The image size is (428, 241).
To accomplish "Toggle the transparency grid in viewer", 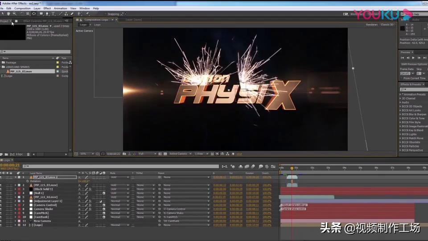I will [x=165, y=154].
